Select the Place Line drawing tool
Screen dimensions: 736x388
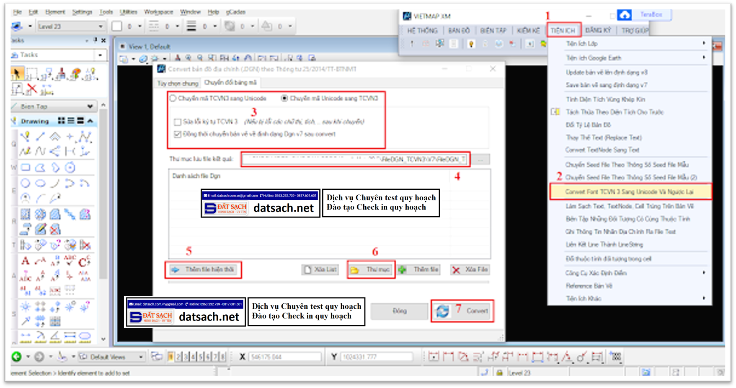41,136
